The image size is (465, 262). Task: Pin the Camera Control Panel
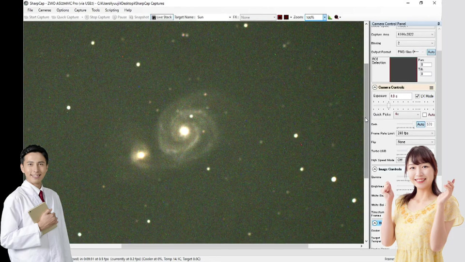click(x=438, y=23)
